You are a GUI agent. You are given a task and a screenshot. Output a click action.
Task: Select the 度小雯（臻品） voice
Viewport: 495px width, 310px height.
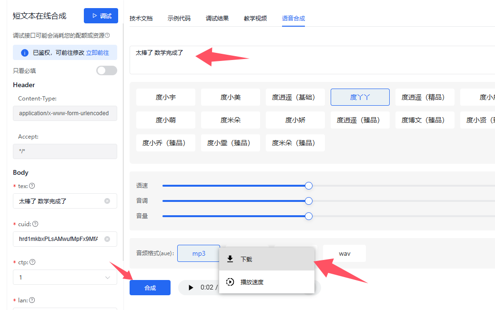pyautogui.click(x=231, y=143)
